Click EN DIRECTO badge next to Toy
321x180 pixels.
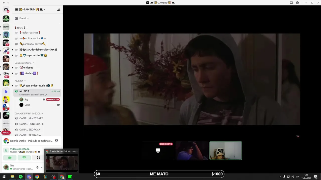click(x=53, y=99)
